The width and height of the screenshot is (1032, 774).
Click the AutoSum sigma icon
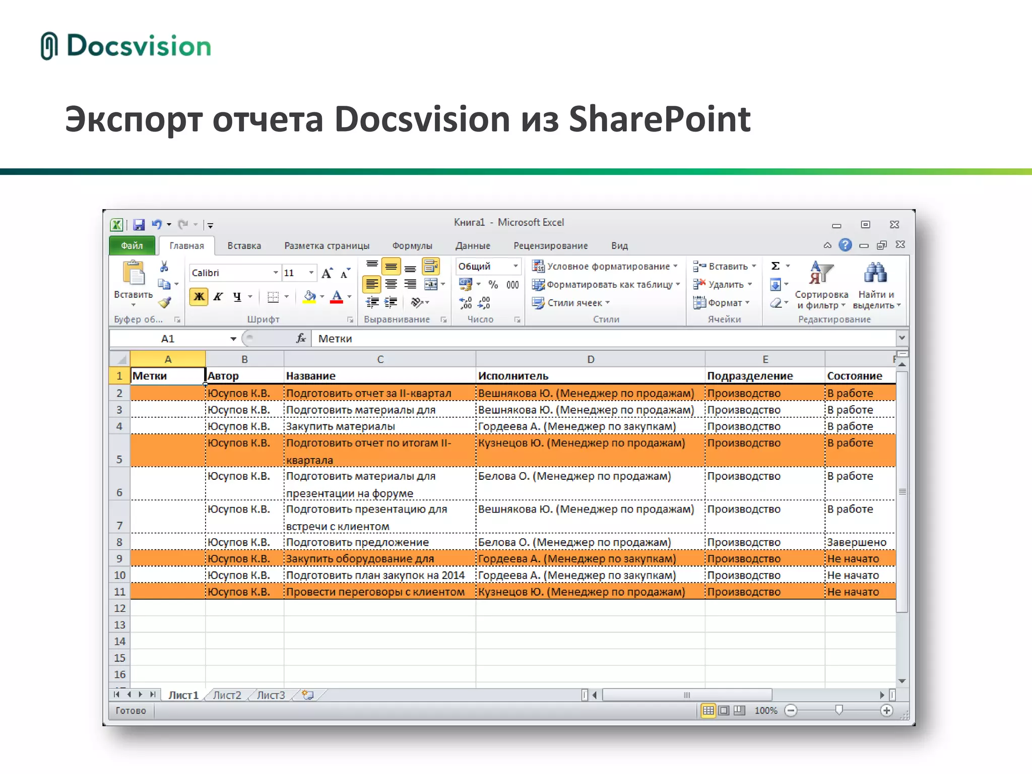pyautogui.click(x=776, y=266)
